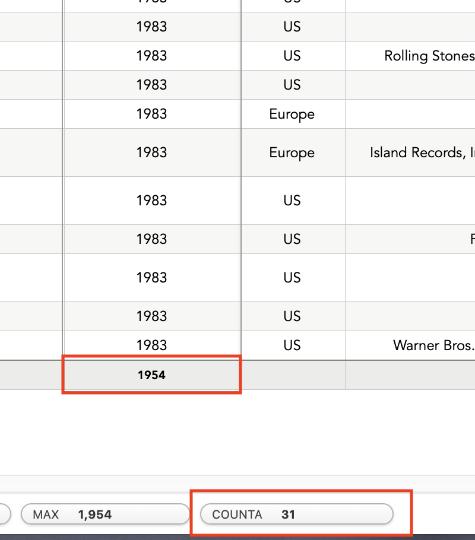
Task: Click the empty footer cell below Warner Bros.
Action: (x=410, y=375)
